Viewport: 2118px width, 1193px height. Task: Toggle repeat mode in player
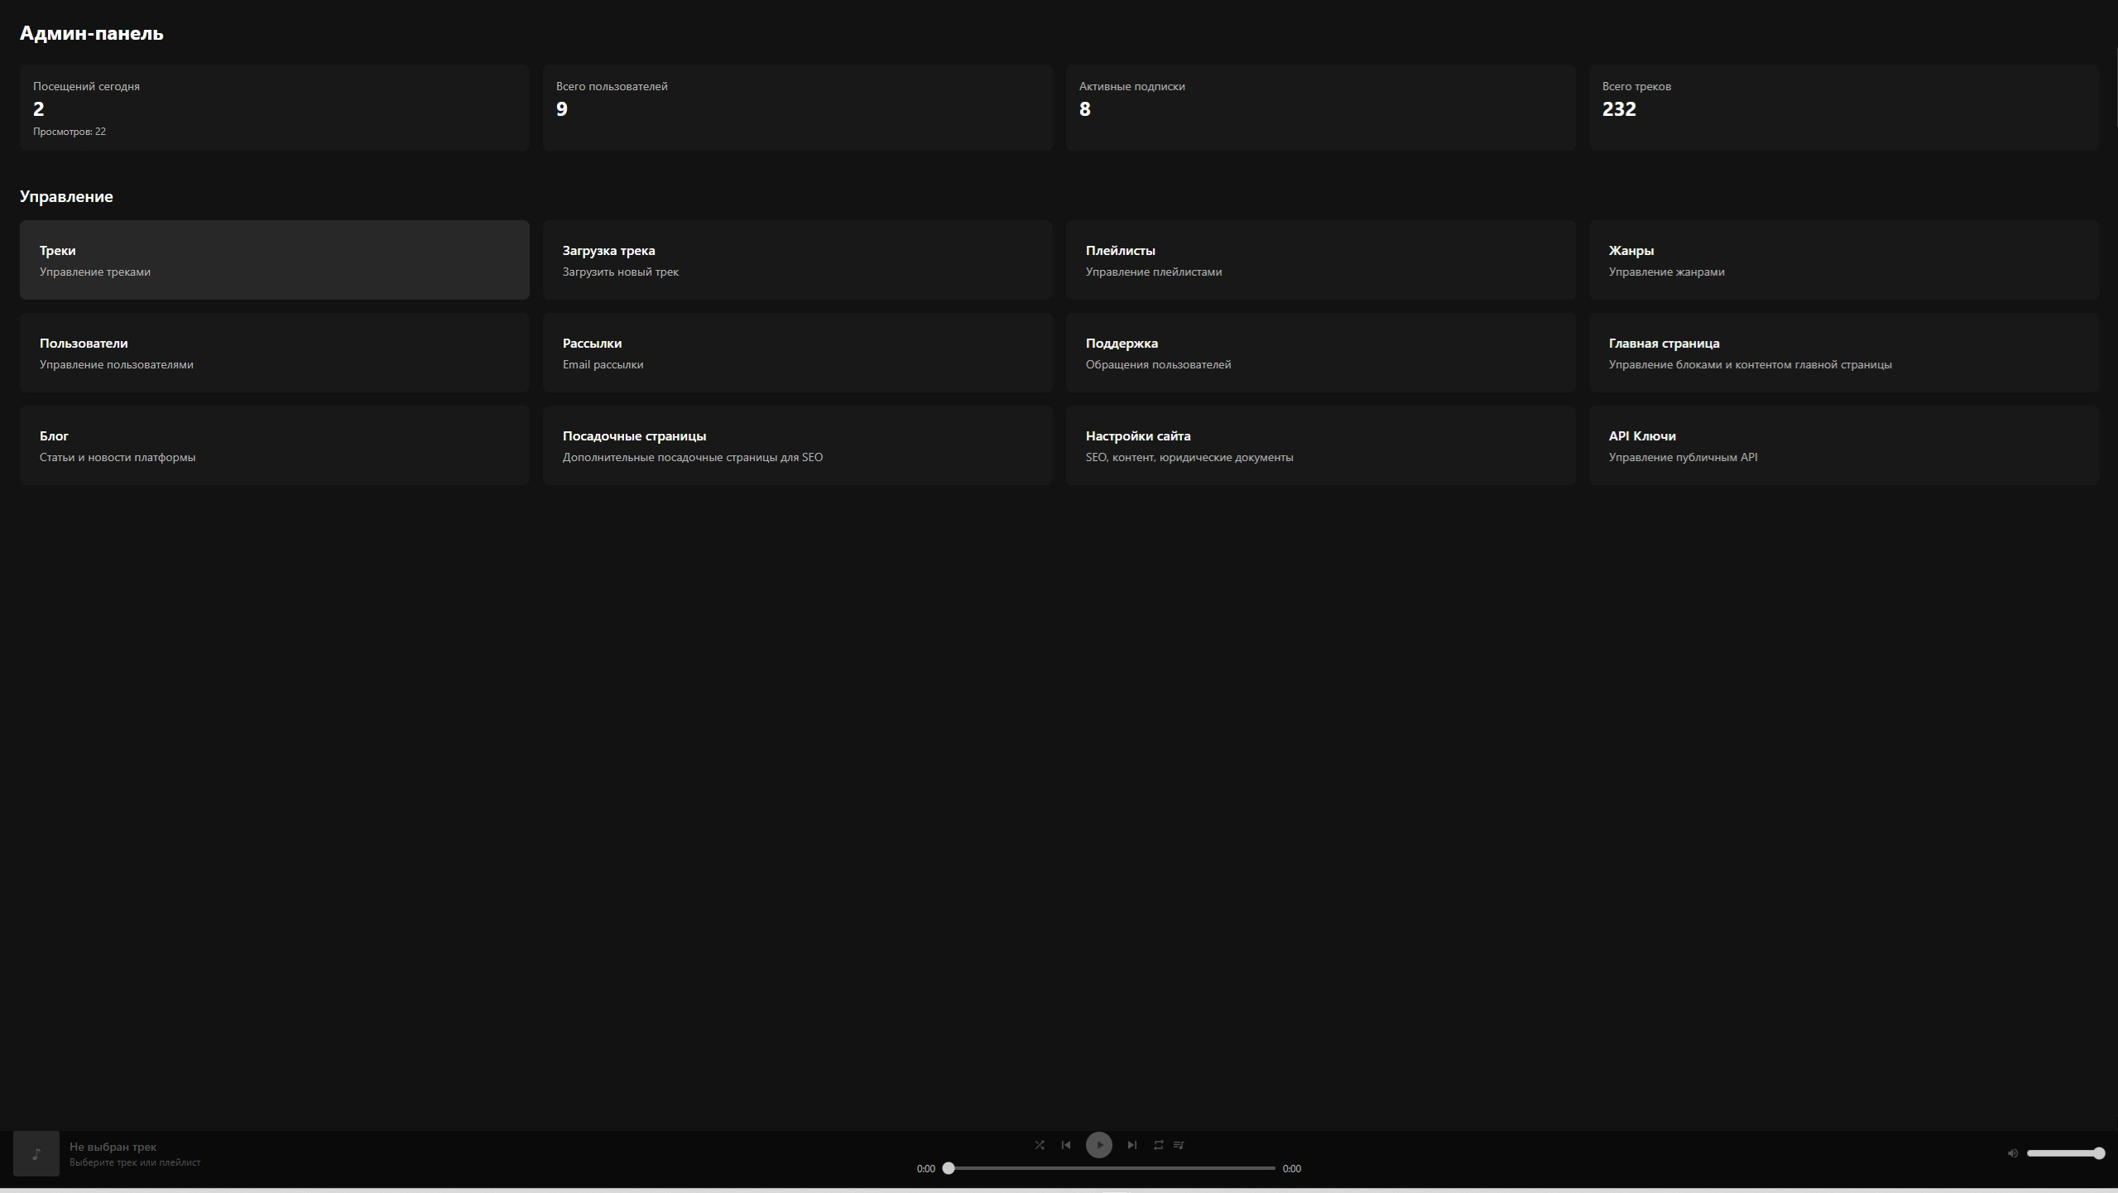click(x=1158, y=1145)
